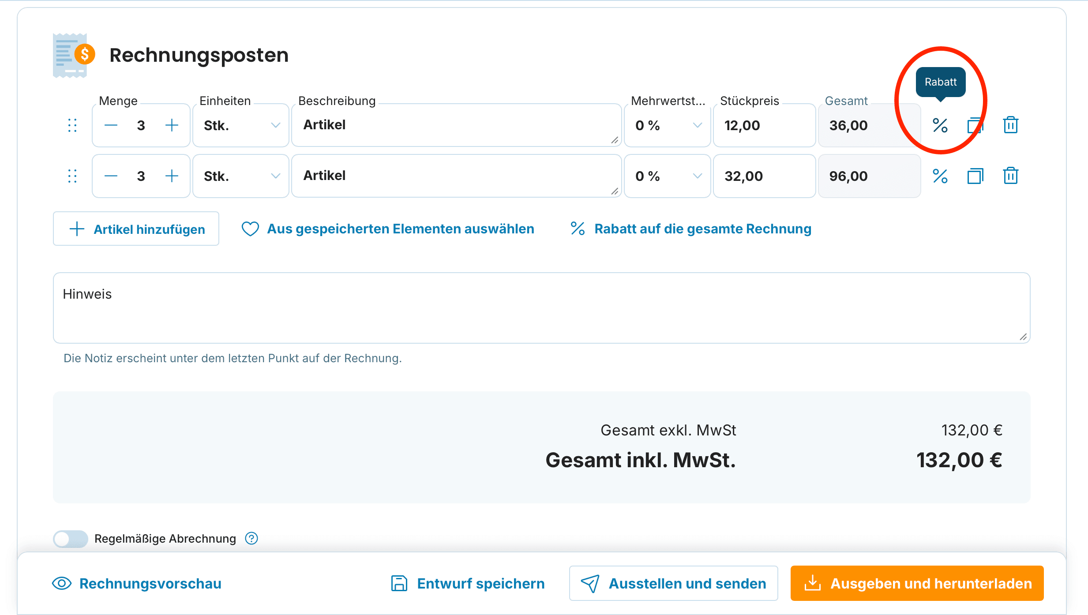Image resolution: width=1088 pixels, height=615 pixels.
Task: Open the Einheiten dropdown in the 12,00 row
Action: tap(241, 126)
